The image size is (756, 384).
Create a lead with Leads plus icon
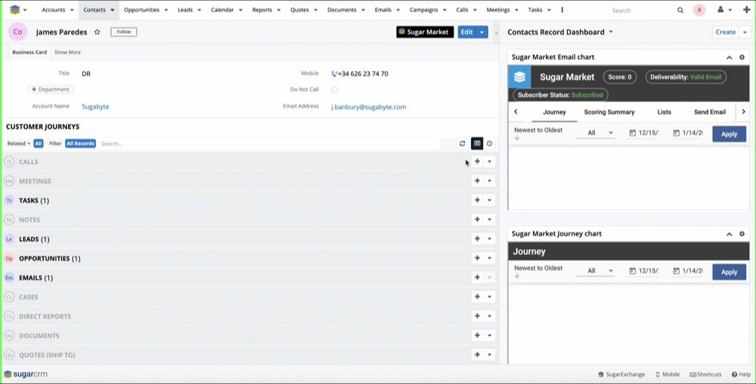coord(477,238)
